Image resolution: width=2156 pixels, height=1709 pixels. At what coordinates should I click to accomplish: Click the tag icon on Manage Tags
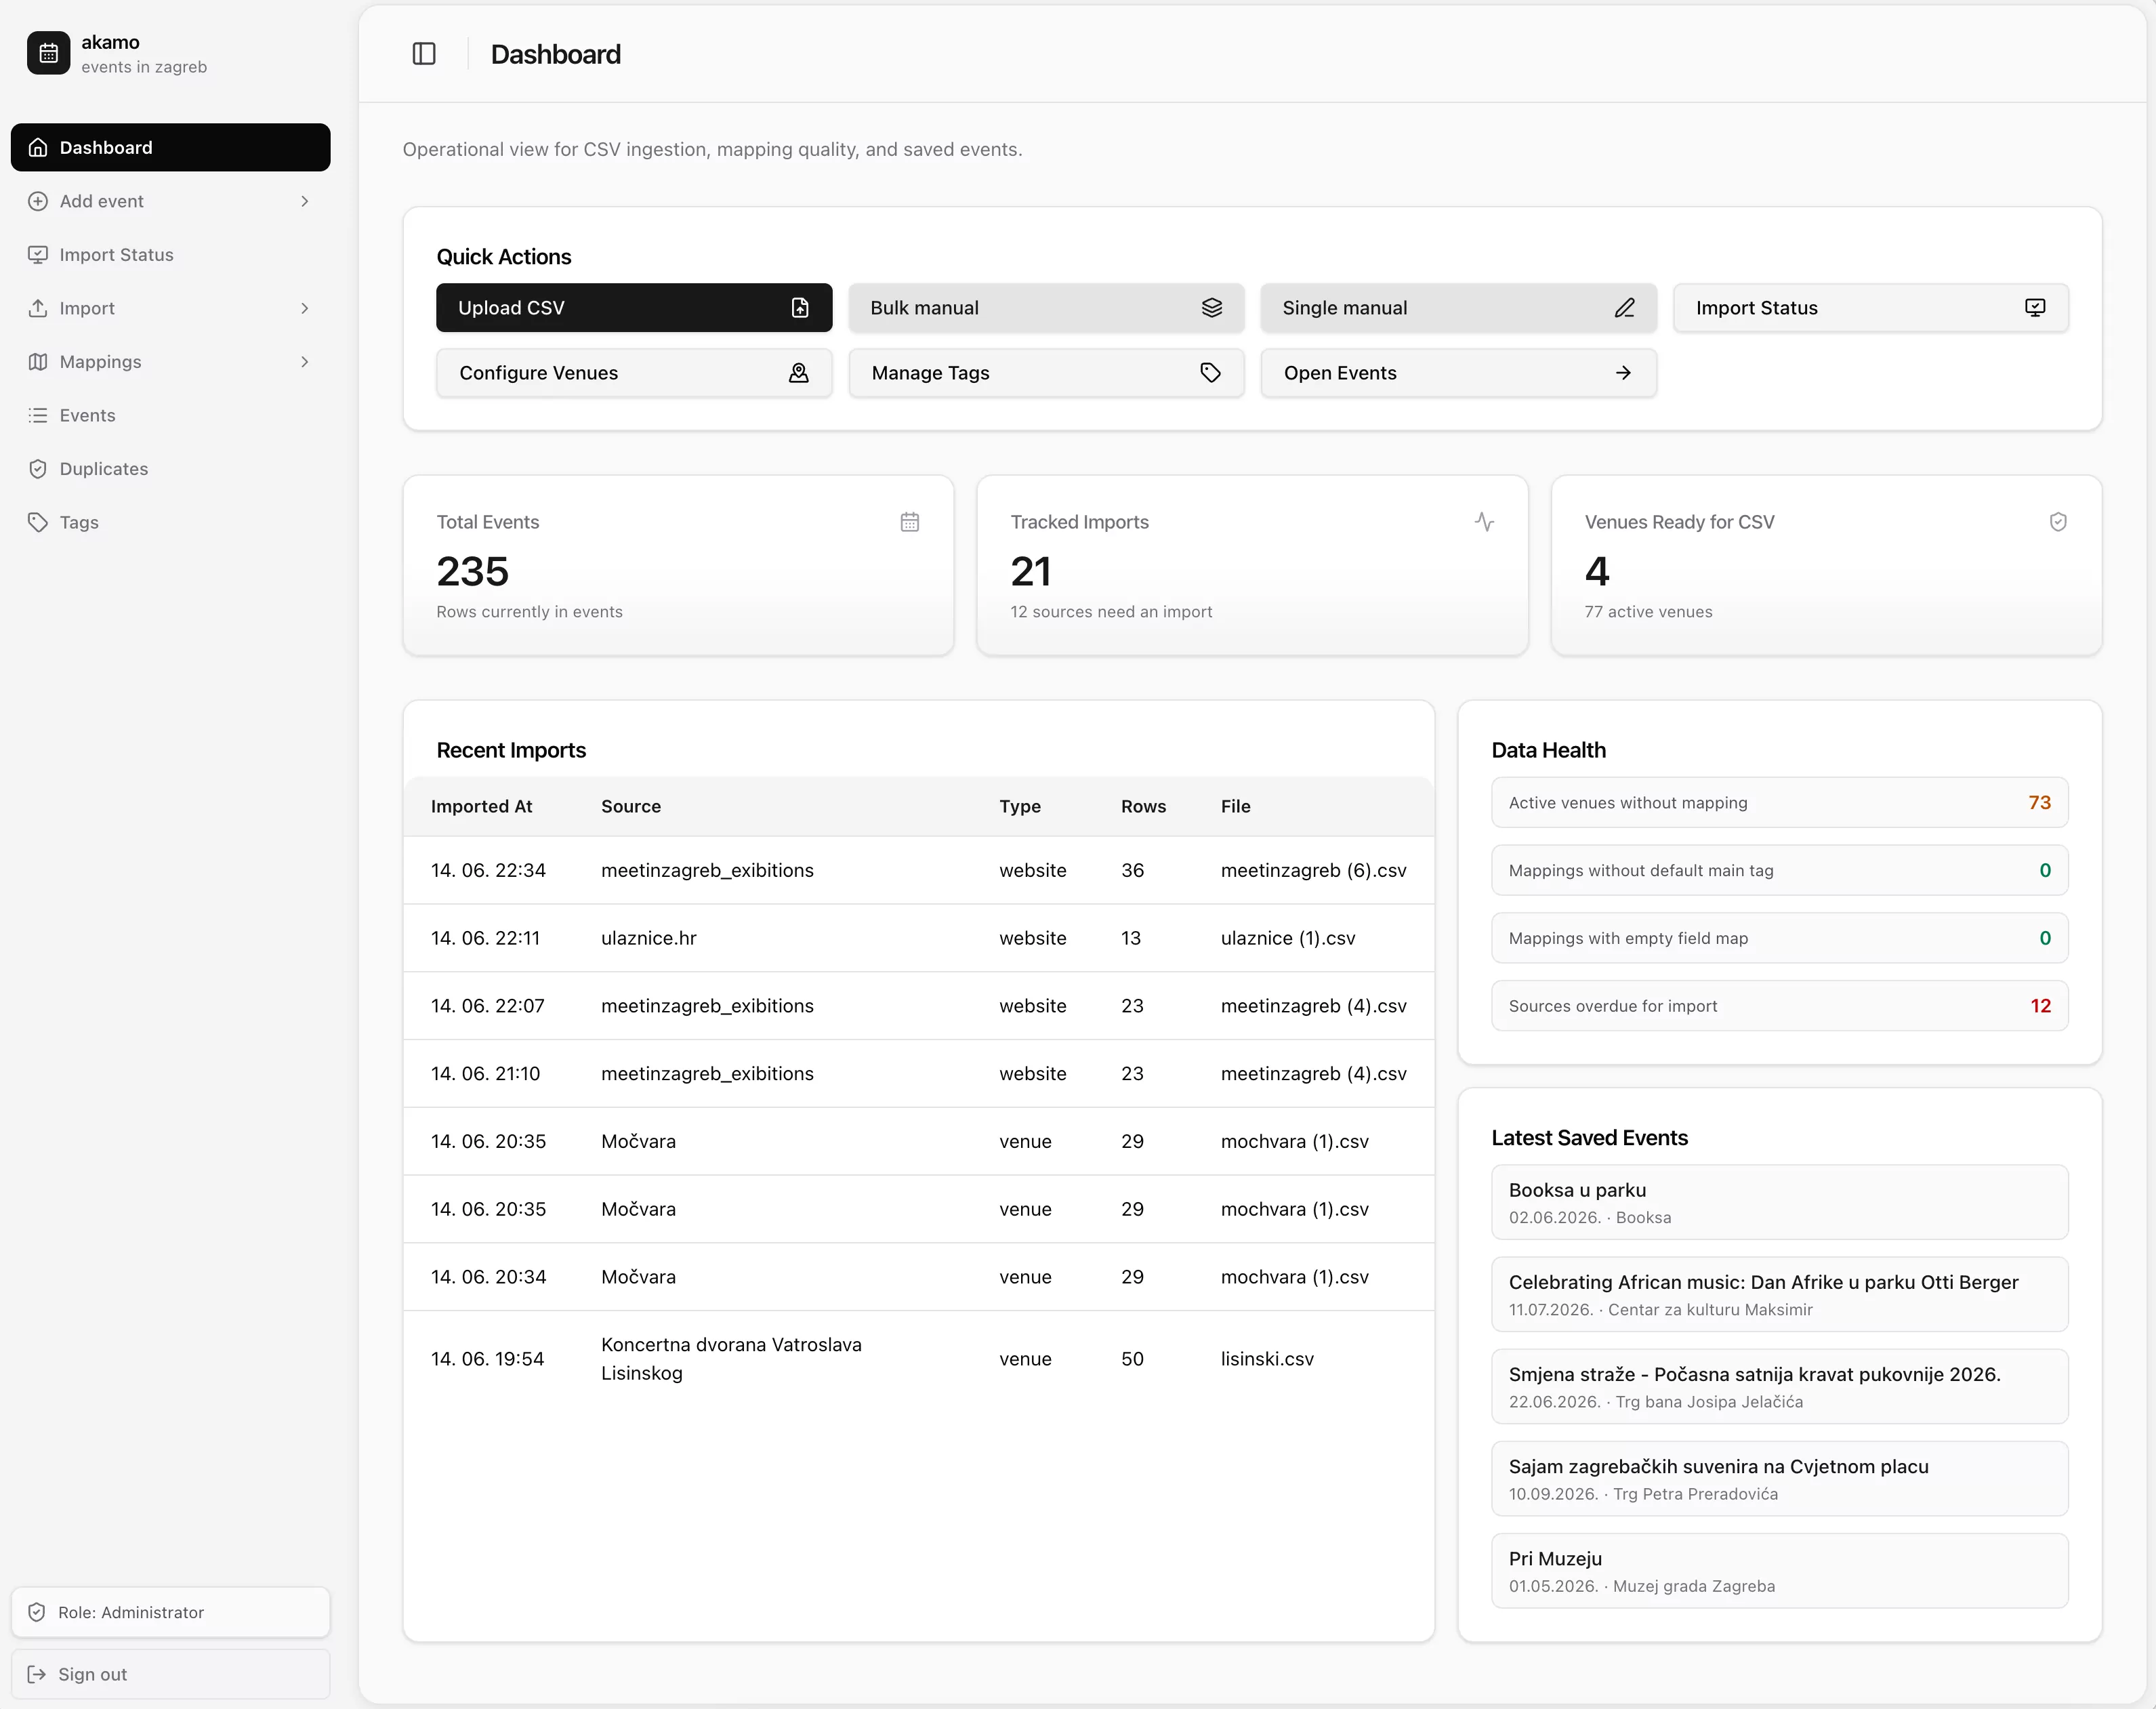click(x=1211, y=373)
